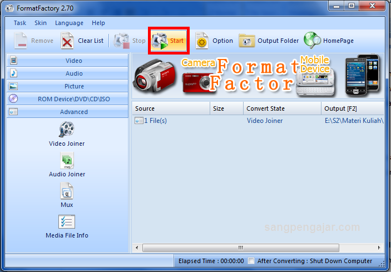Open the Language menu

69,23
